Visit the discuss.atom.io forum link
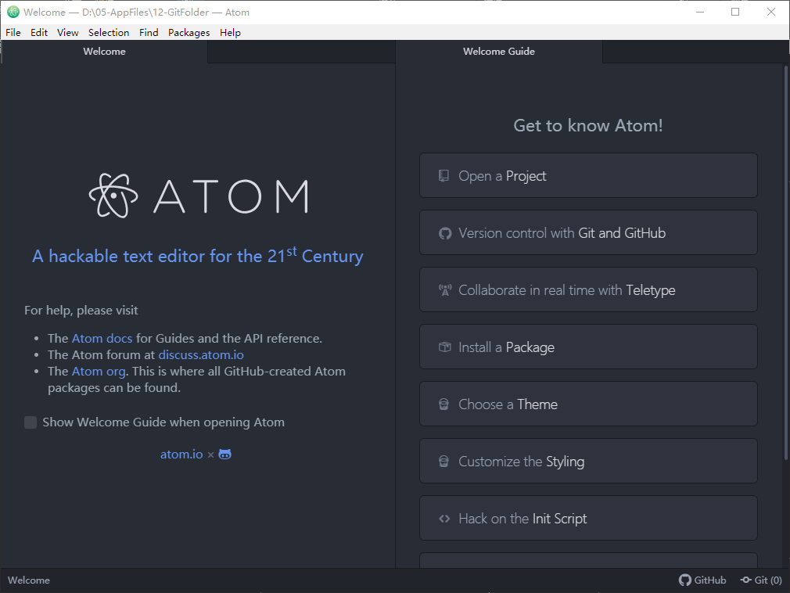 [201, 354]
